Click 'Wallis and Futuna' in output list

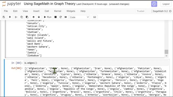point(39,41)
